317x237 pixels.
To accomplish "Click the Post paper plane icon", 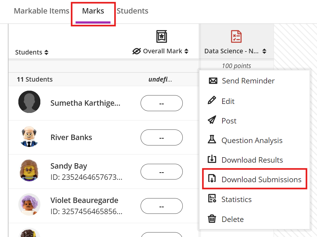I will tap(212, 120).
